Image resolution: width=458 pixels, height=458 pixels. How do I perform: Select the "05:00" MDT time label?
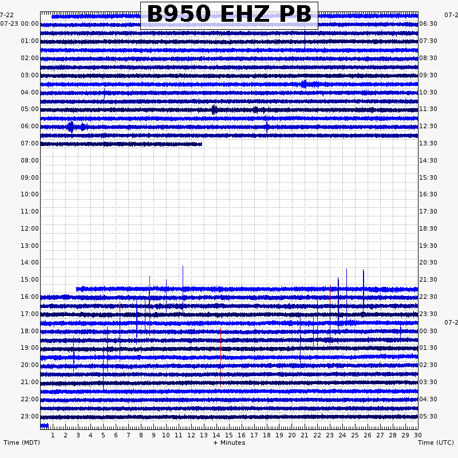[30, 109]
